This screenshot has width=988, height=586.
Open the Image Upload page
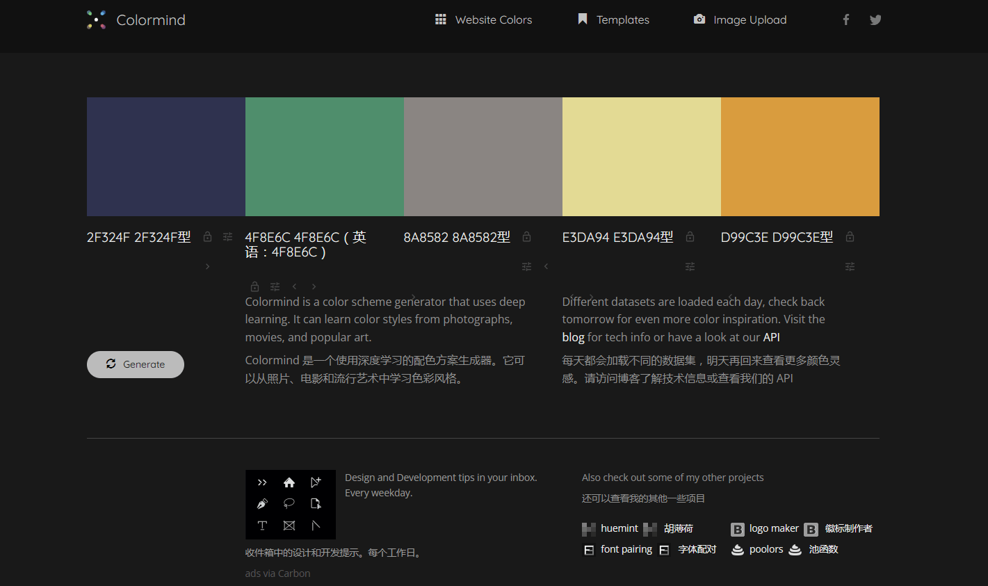pyautogui.click(x=740, y=19)
